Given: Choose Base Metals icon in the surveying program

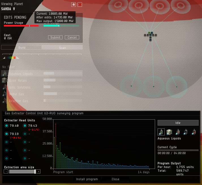Looking at the screenshot, I should point(169,132).
